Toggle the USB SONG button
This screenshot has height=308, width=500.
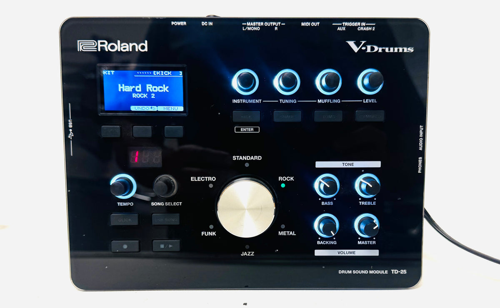click(166, 219)
